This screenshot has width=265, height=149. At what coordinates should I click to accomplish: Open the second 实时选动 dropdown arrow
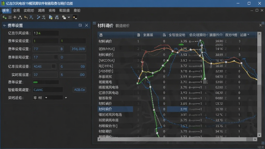point(66,98)
